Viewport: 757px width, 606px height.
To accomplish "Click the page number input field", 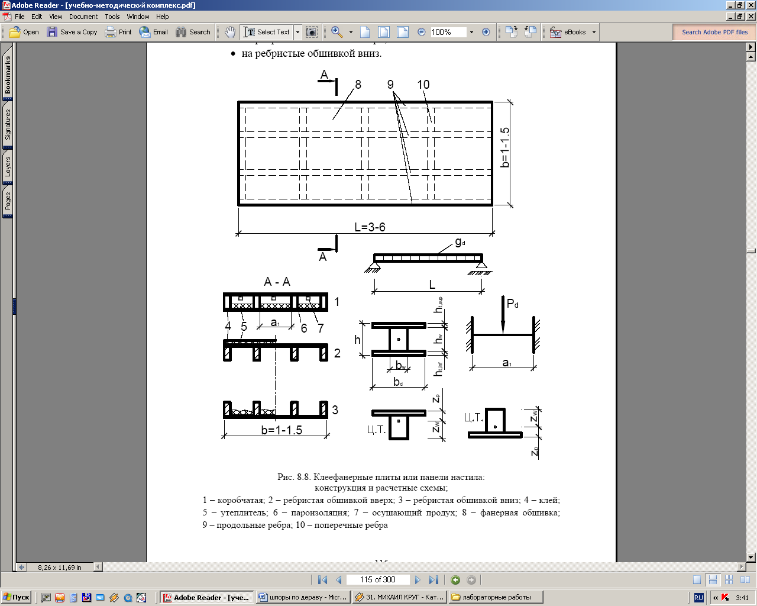I will click(377, 580).
